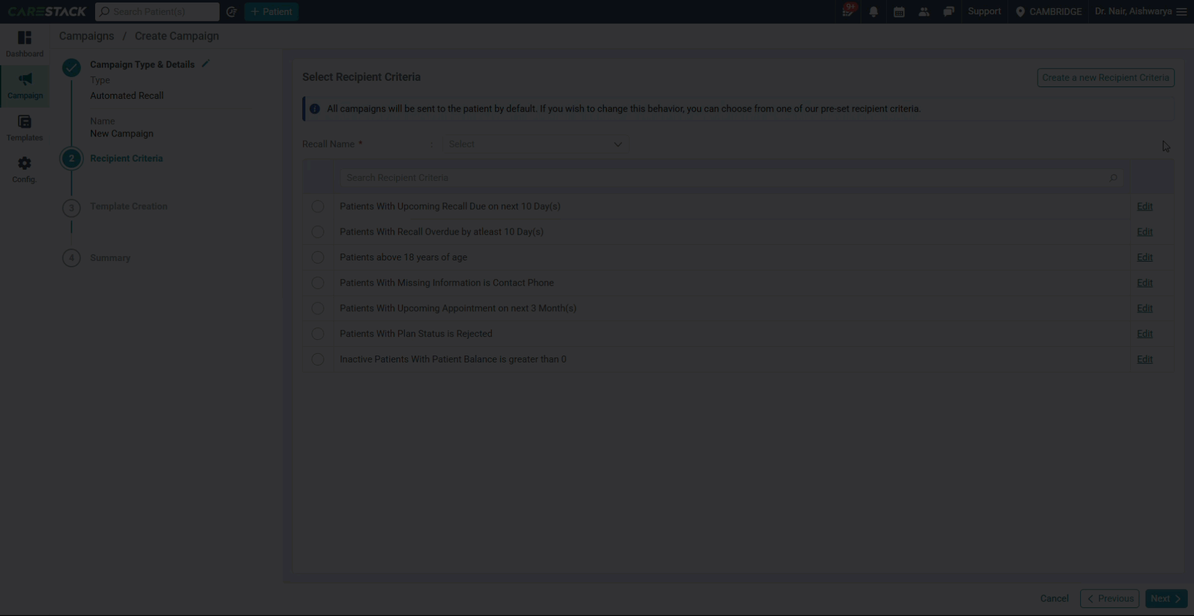Open the Config gear sidebar icon
The height and width of the screenshot is (616, 1194).
point(24,170)
